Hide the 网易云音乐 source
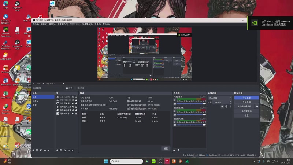This screenshot has height=165, width=293. click(73, 114)
